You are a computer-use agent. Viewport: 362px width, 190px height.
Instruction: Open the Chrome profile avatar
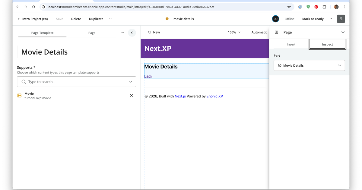pos(336,7)
